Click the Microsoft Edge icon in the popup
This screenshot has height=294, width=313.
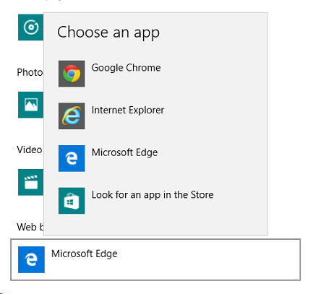(72, 158)
